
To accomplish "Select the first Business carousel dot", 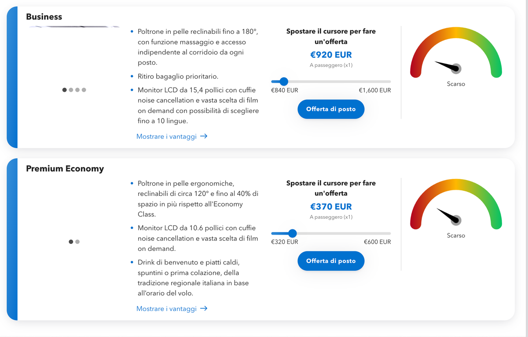I will point(65,90).
